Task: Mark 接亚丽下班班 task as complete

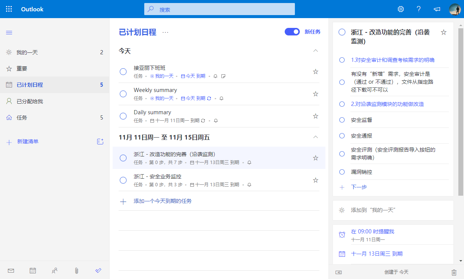Action: (x=123, y=72)
